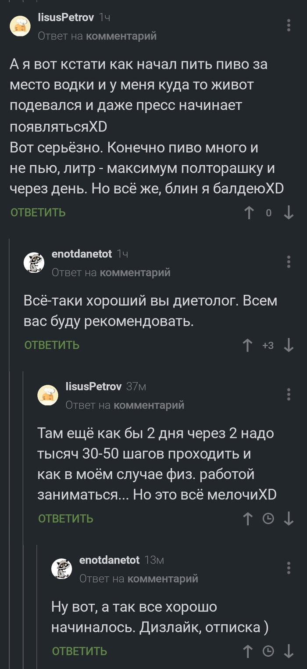Open the three-dot menu on the top comment
Image resolution: width=307 pixels, height=669 pixels.
[289, 26]
